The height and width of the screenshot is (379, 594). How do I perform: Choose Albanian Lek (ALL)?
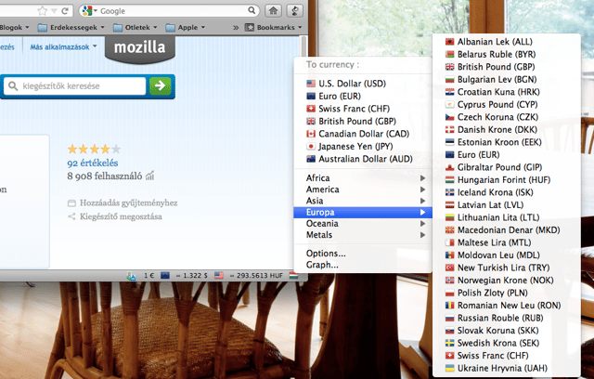click(506, 42)
